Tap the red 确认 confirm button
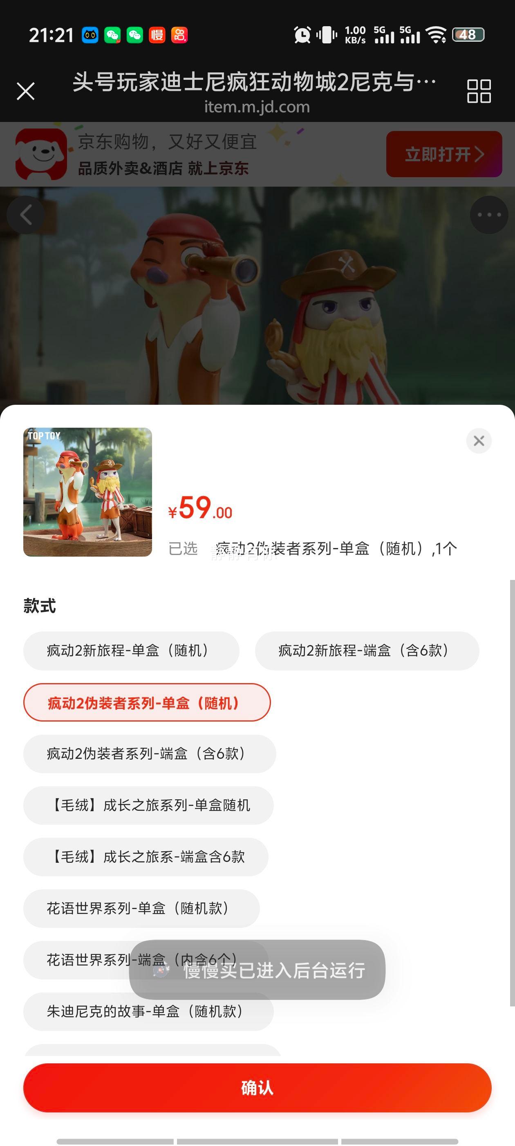This screenshot has width=515, height=1146. (x=257, y=1088)
